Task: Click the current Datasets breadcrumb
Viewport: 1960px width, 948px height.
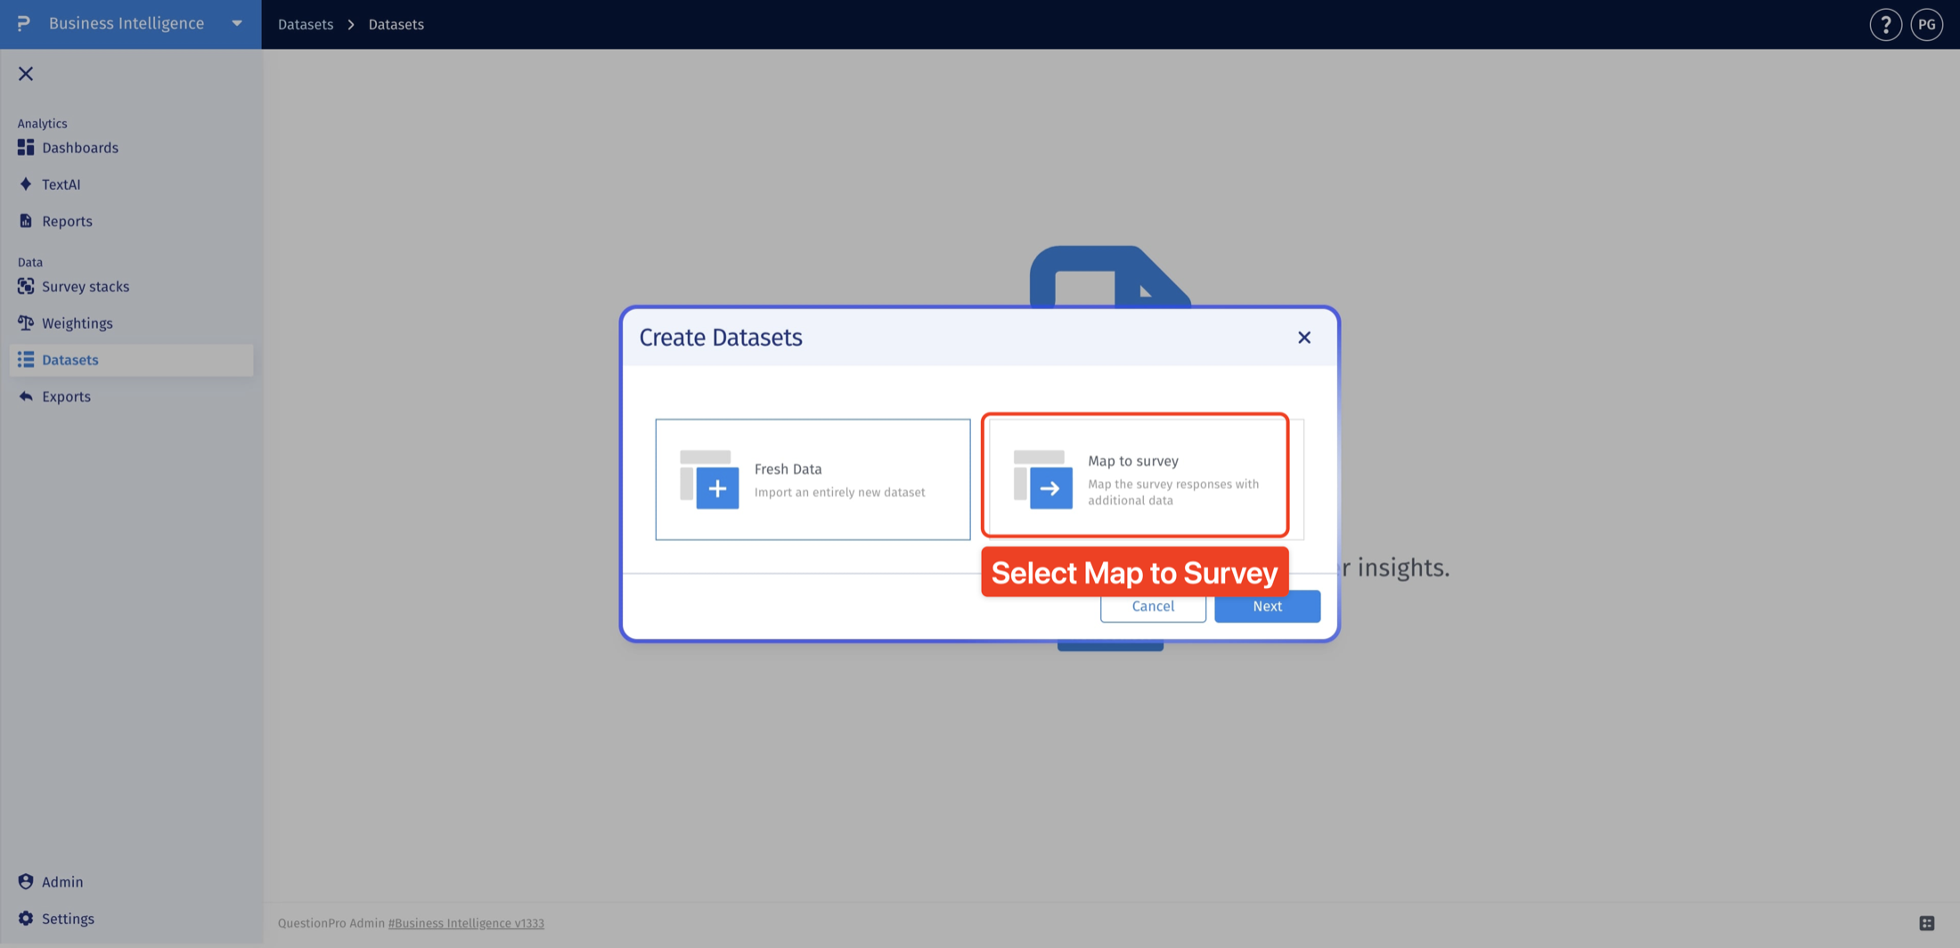Action: pyautogui.click(x=396, y=24)
